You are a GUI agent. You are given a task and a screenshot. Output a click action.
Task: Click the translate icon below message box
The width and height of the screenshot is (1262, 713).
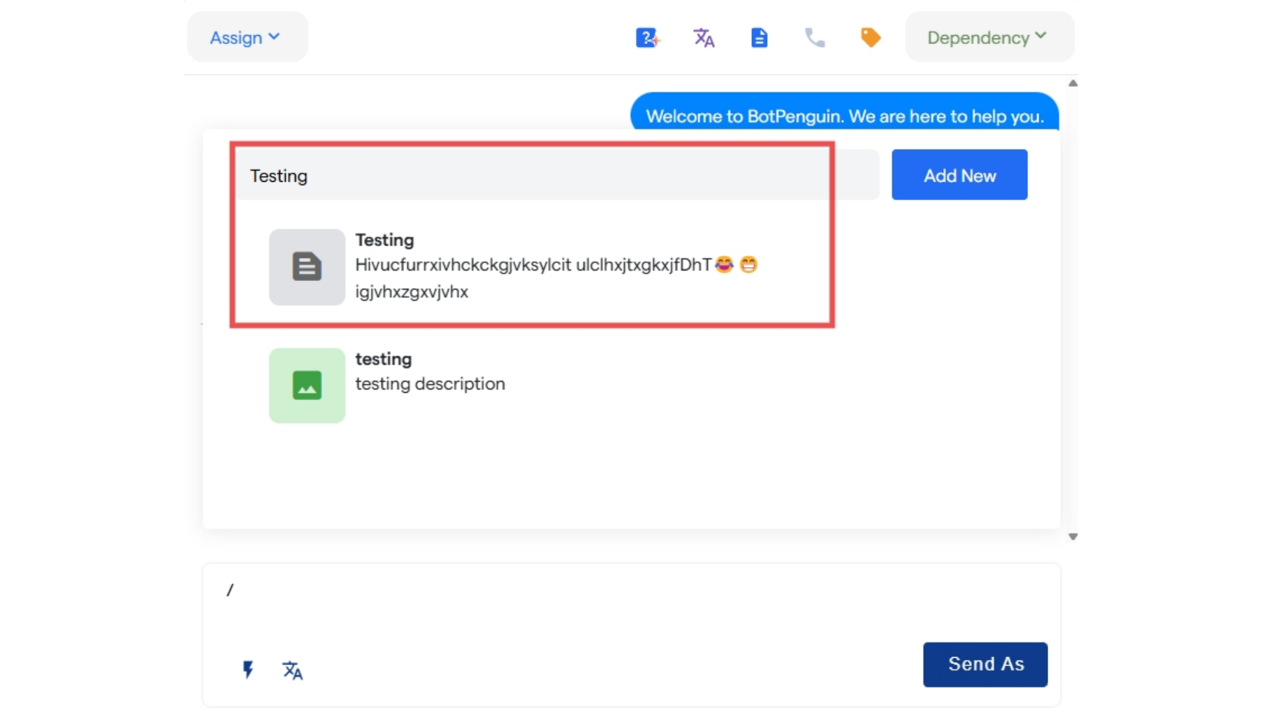coord(292,670)
